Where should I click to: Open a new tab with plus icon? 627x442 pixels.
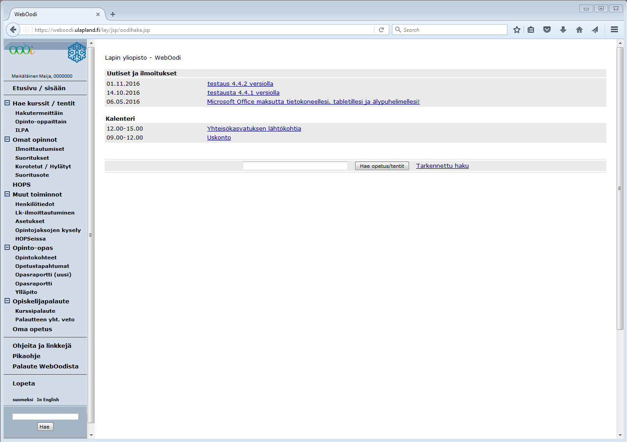(113, 14)
